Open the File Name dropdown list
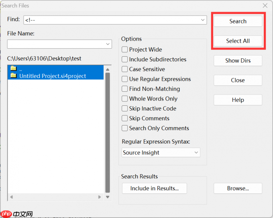This screenshot has height=218, width=273. pos(108,44)
